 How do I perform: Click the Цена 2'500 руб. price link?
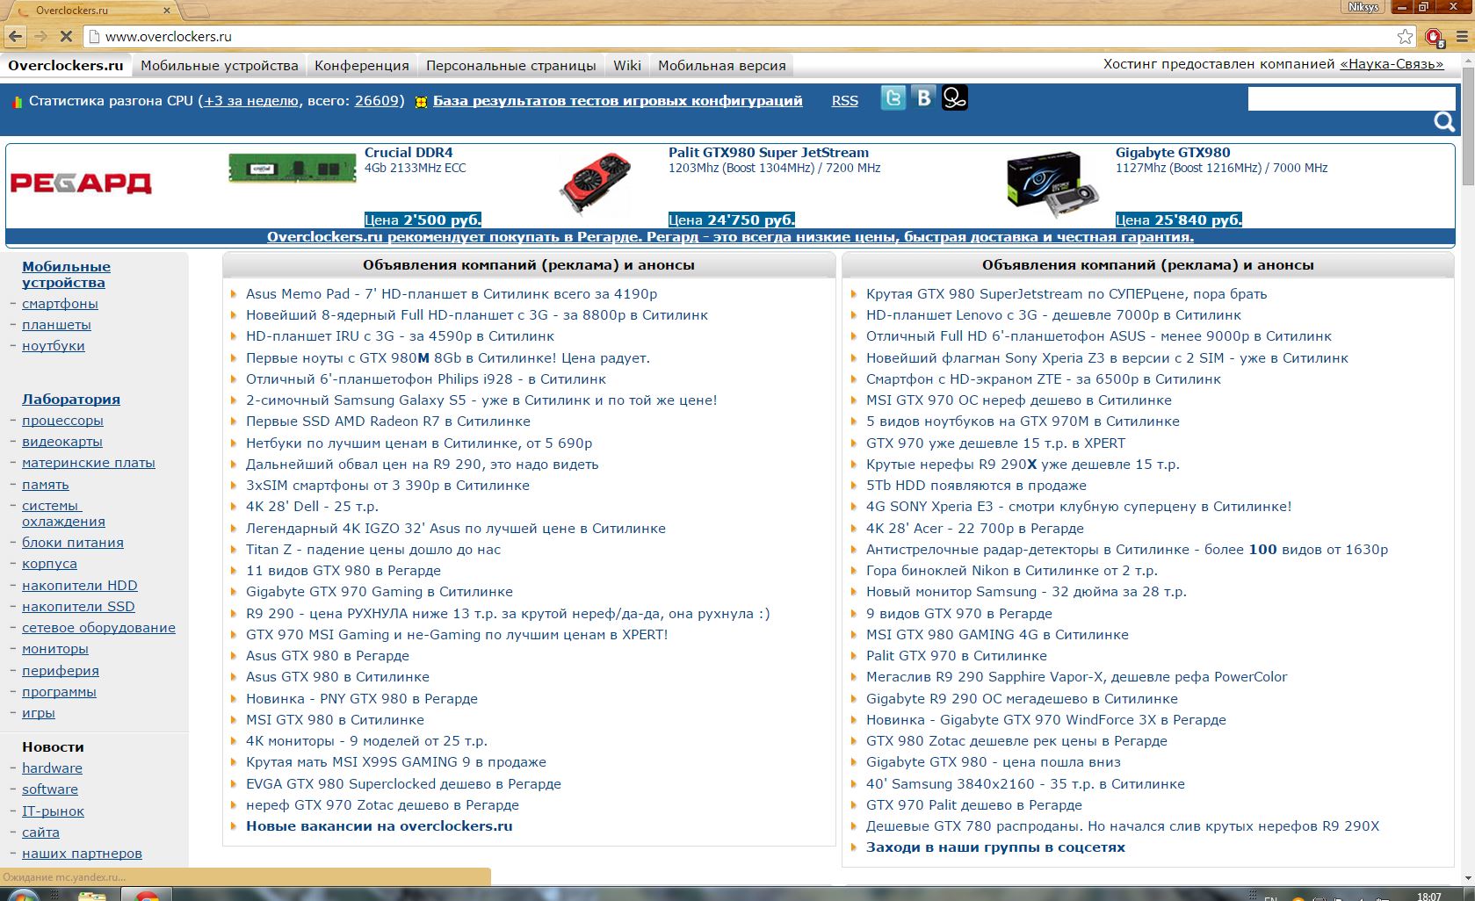point(423,220)
